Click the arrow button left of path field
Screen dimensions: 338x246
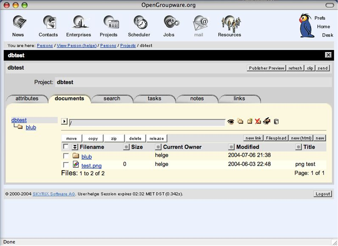(65, 122)
